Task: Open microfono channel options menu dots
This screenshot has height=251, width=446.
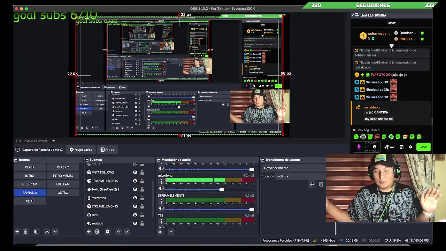Action: (161, 181)
